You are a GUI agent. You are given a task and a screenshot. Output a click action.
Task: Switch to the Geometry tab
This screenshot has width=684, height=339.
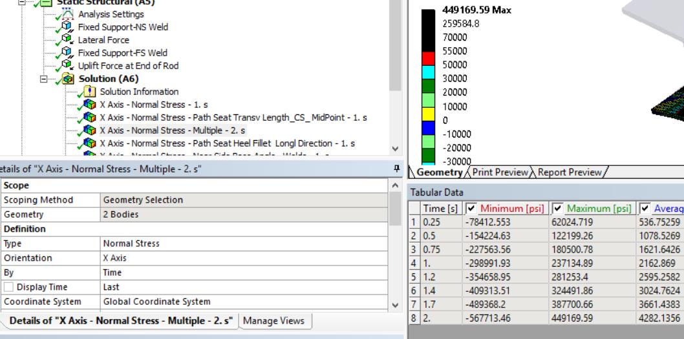[x=439, y=172]
